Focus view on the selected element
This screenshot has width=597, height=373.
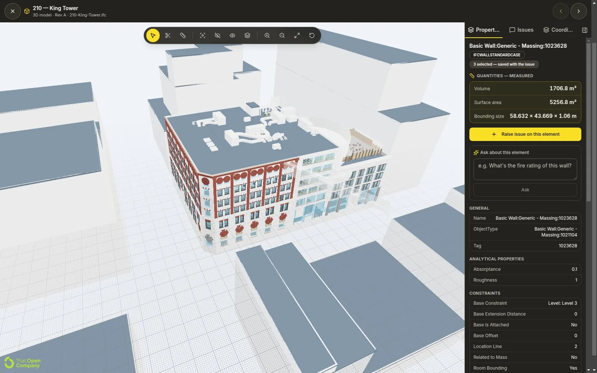coord(203,35)
